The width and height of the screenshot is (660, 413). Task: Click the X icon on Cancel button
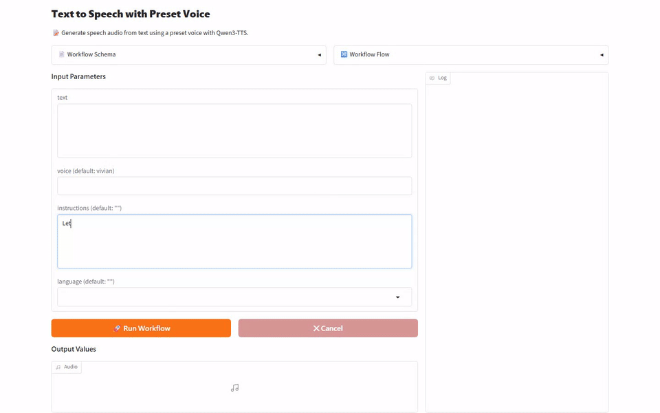(x=316, y=328)
